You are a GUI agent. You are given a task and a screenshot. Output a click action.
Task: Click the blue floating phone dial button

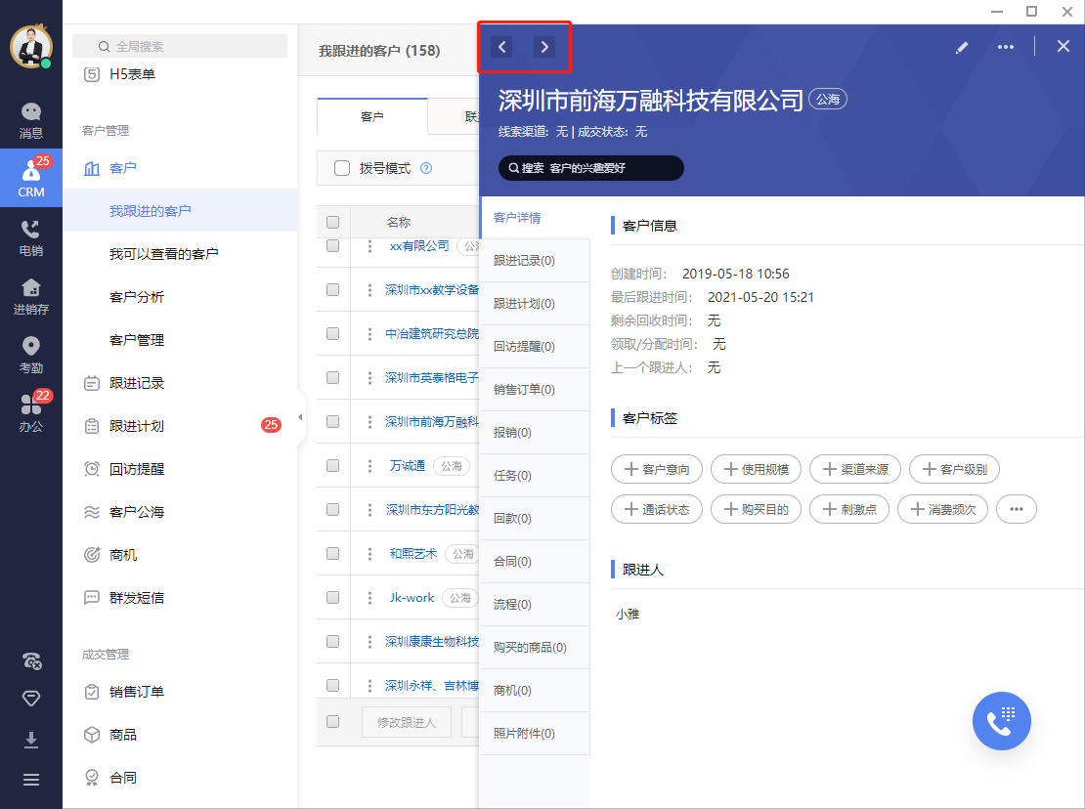click(1001, 721)
